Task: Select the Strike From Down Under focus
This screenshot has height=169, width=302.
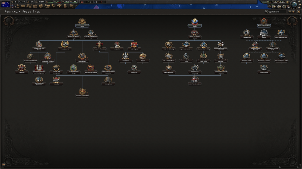Action: 281,57
